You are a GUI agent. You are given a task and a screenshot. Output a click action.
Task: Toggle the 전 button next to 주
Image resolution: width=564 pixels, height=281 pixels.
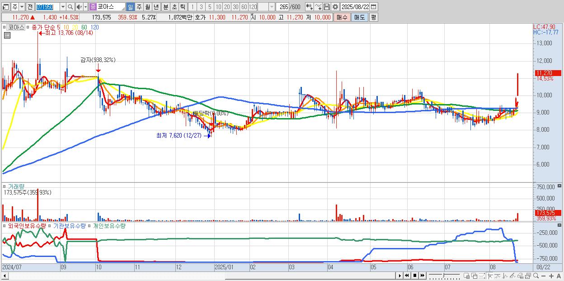30,7
